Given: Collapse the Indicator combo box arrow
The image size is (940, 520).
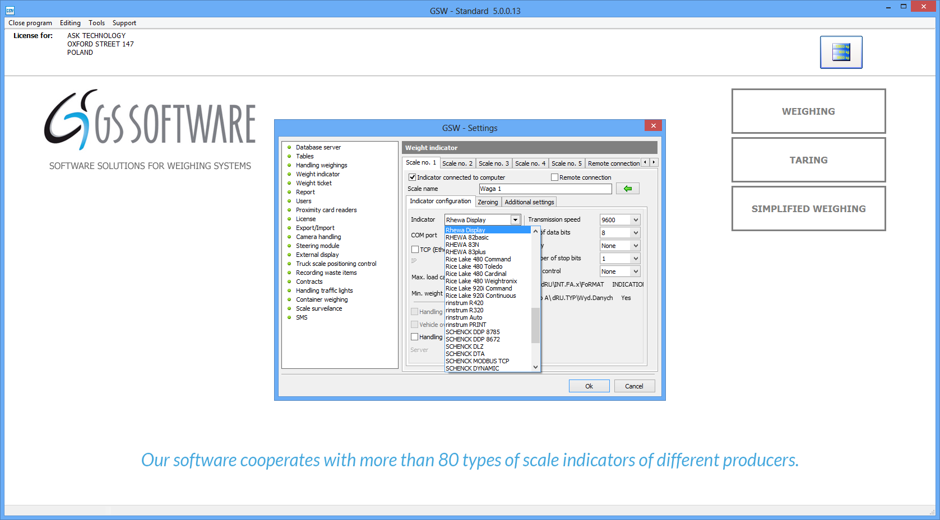Looking at the screenshot, I should coord(515,220).
